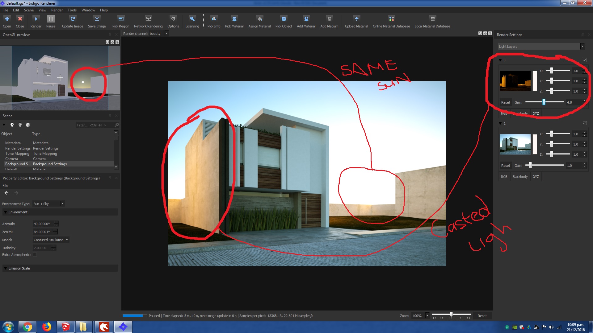The image size is (593, 333).
Task: Open the Online Material Database
Action: [x=391, y=19]
